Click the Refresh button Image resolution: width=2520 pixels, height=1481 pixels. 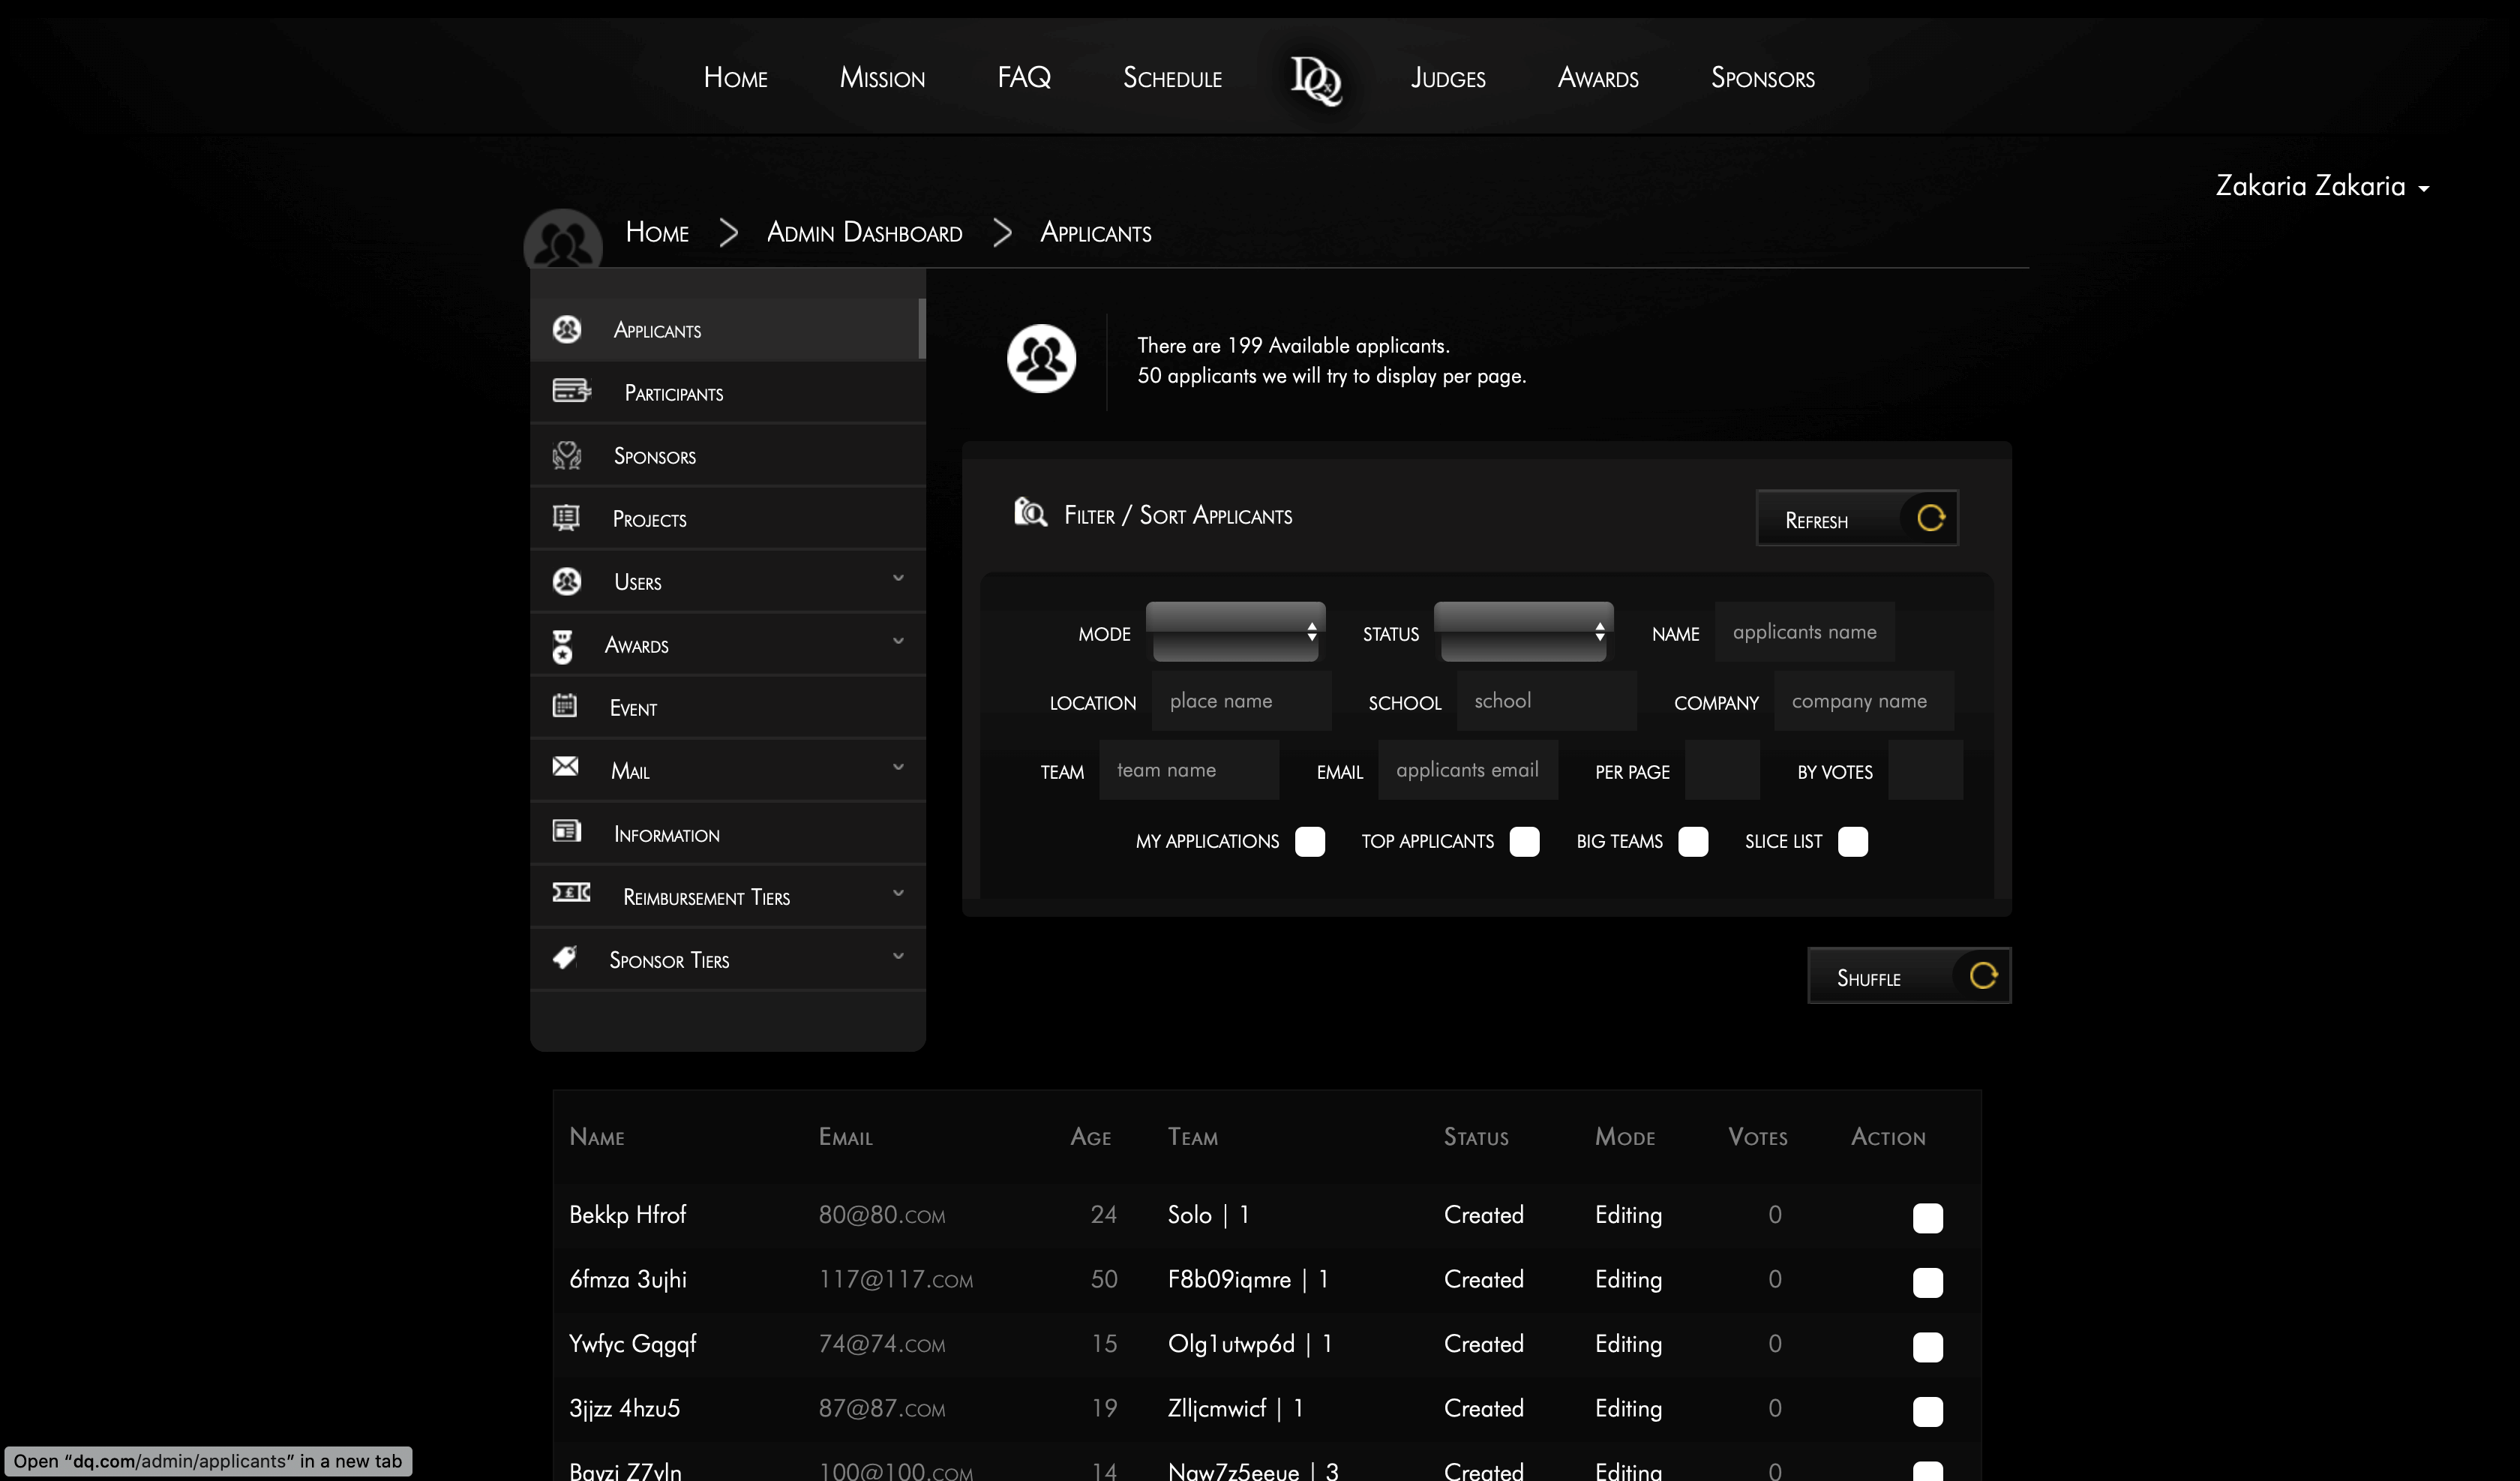[1857, 518]
